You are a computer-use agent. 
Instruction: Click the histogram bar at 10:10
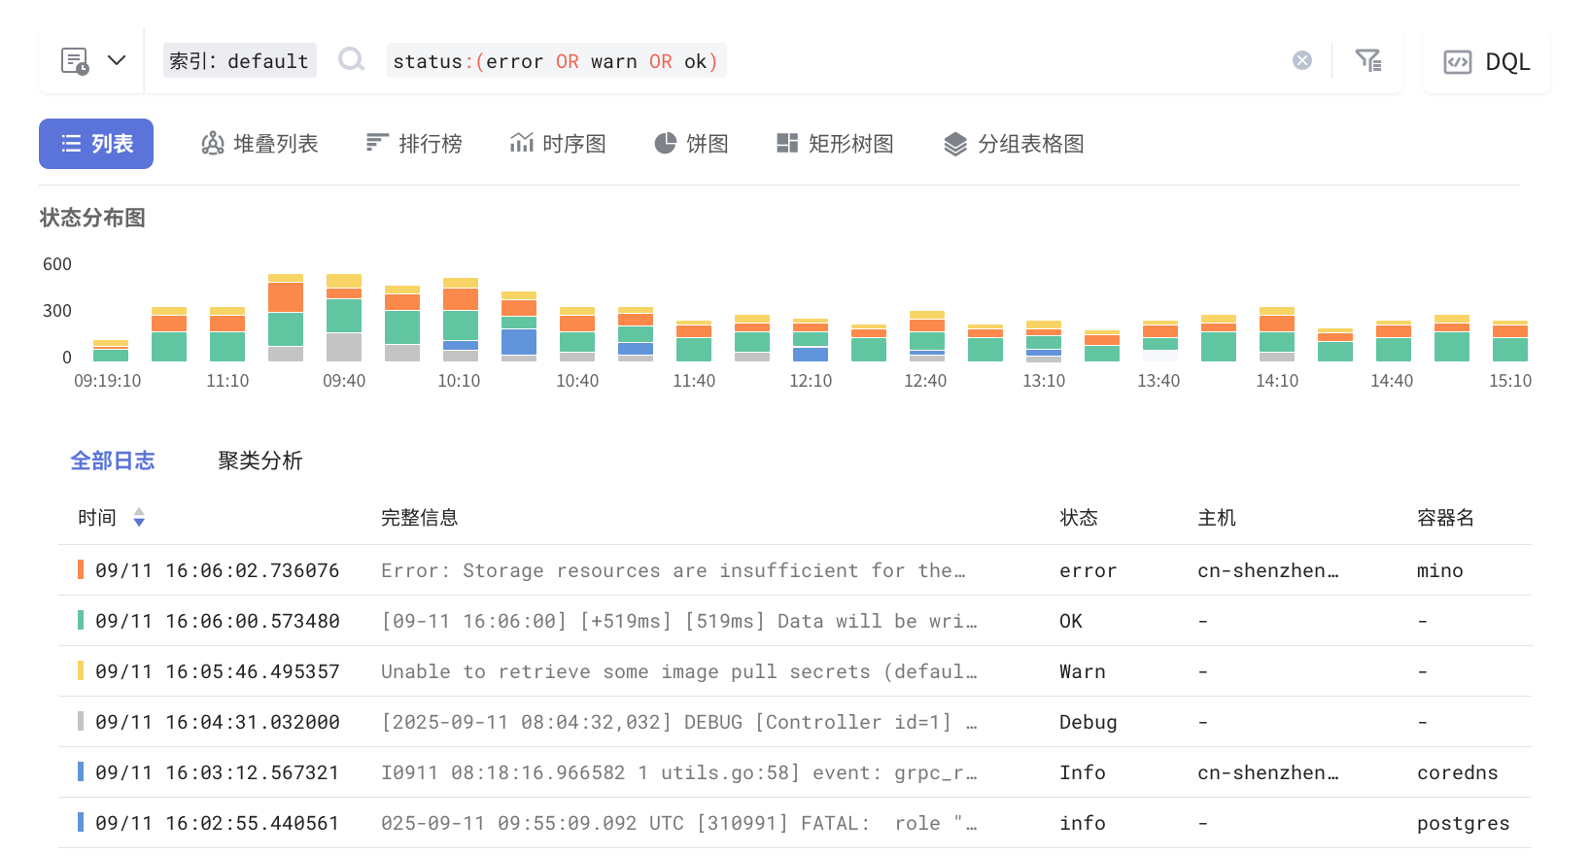point(460,321)
